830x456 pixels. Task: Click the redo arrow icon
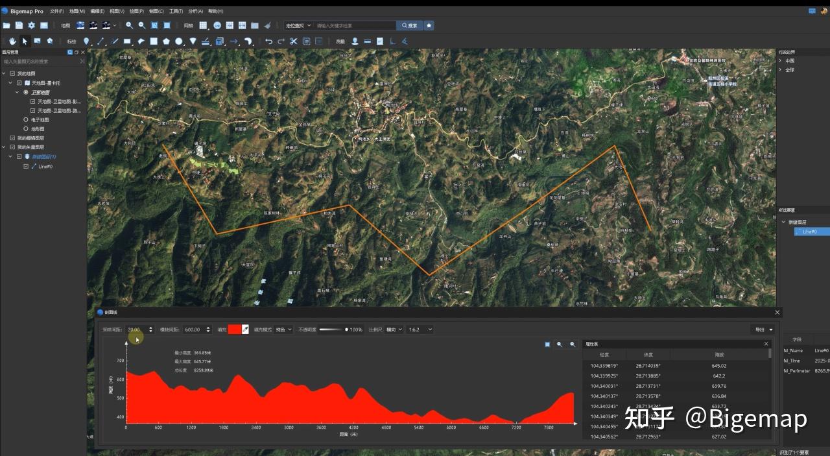281,41
